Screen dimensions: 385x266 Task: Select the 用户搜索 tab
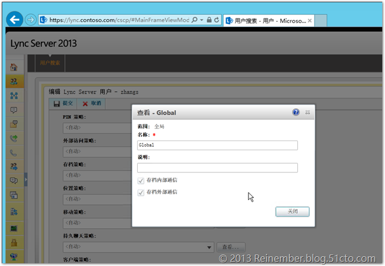pos(49,62)
